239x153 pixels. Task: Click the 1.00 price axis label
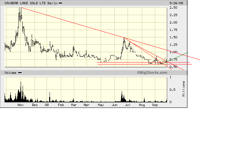pos(174,52)
